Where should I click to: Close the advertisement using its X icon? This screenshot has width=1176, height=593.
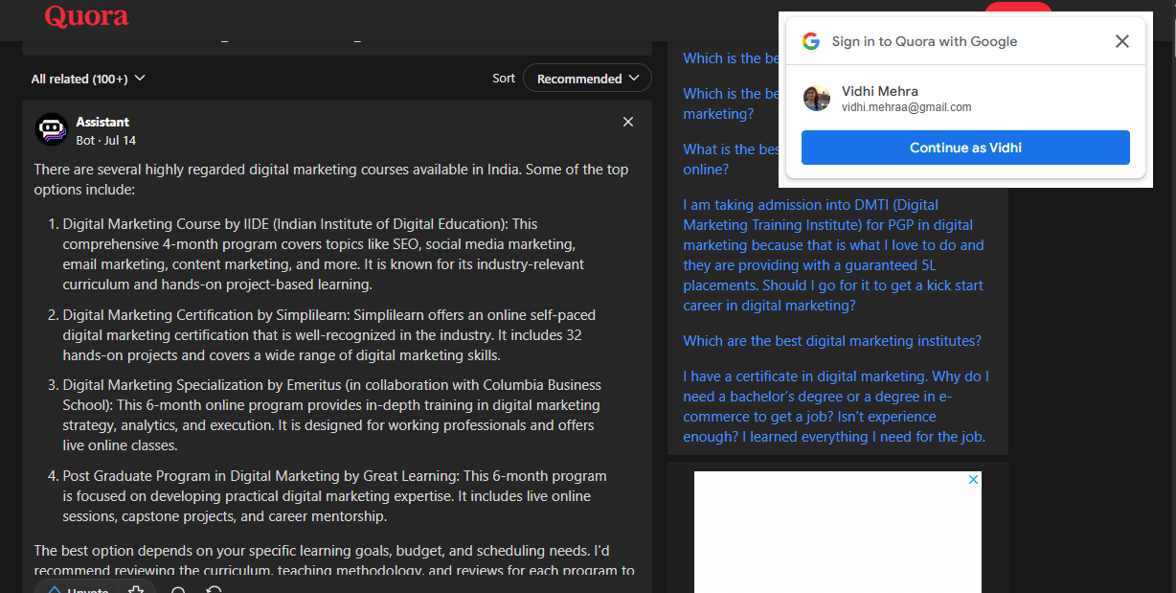(x=974, y=479)
